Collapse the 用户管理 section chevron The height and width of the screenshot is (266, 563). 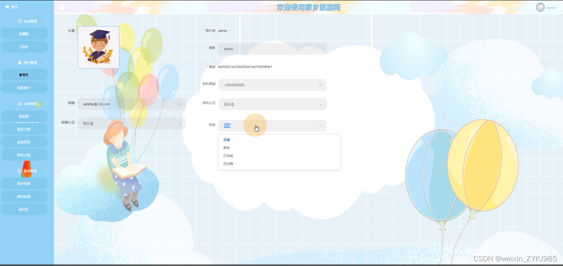[x=46, y=63]
